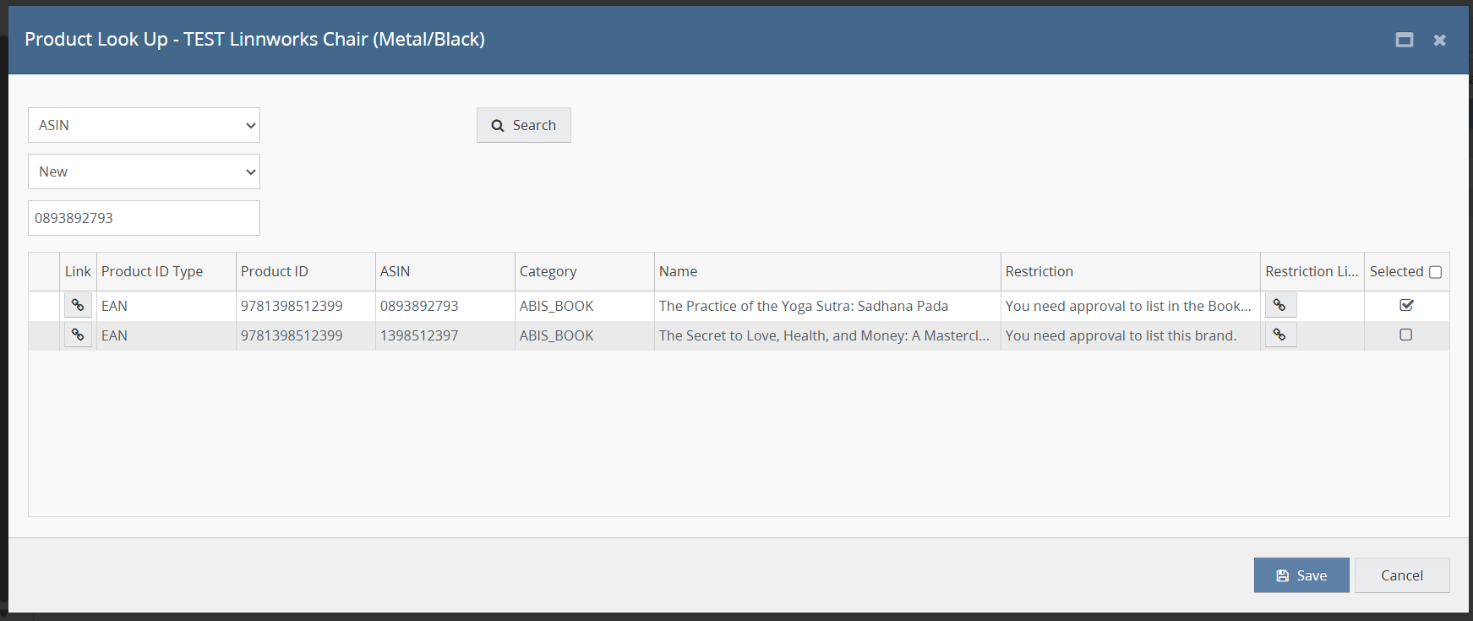Click ASIN cell 0893892793
The image size is (1473, 621).
tap(445, 306)
